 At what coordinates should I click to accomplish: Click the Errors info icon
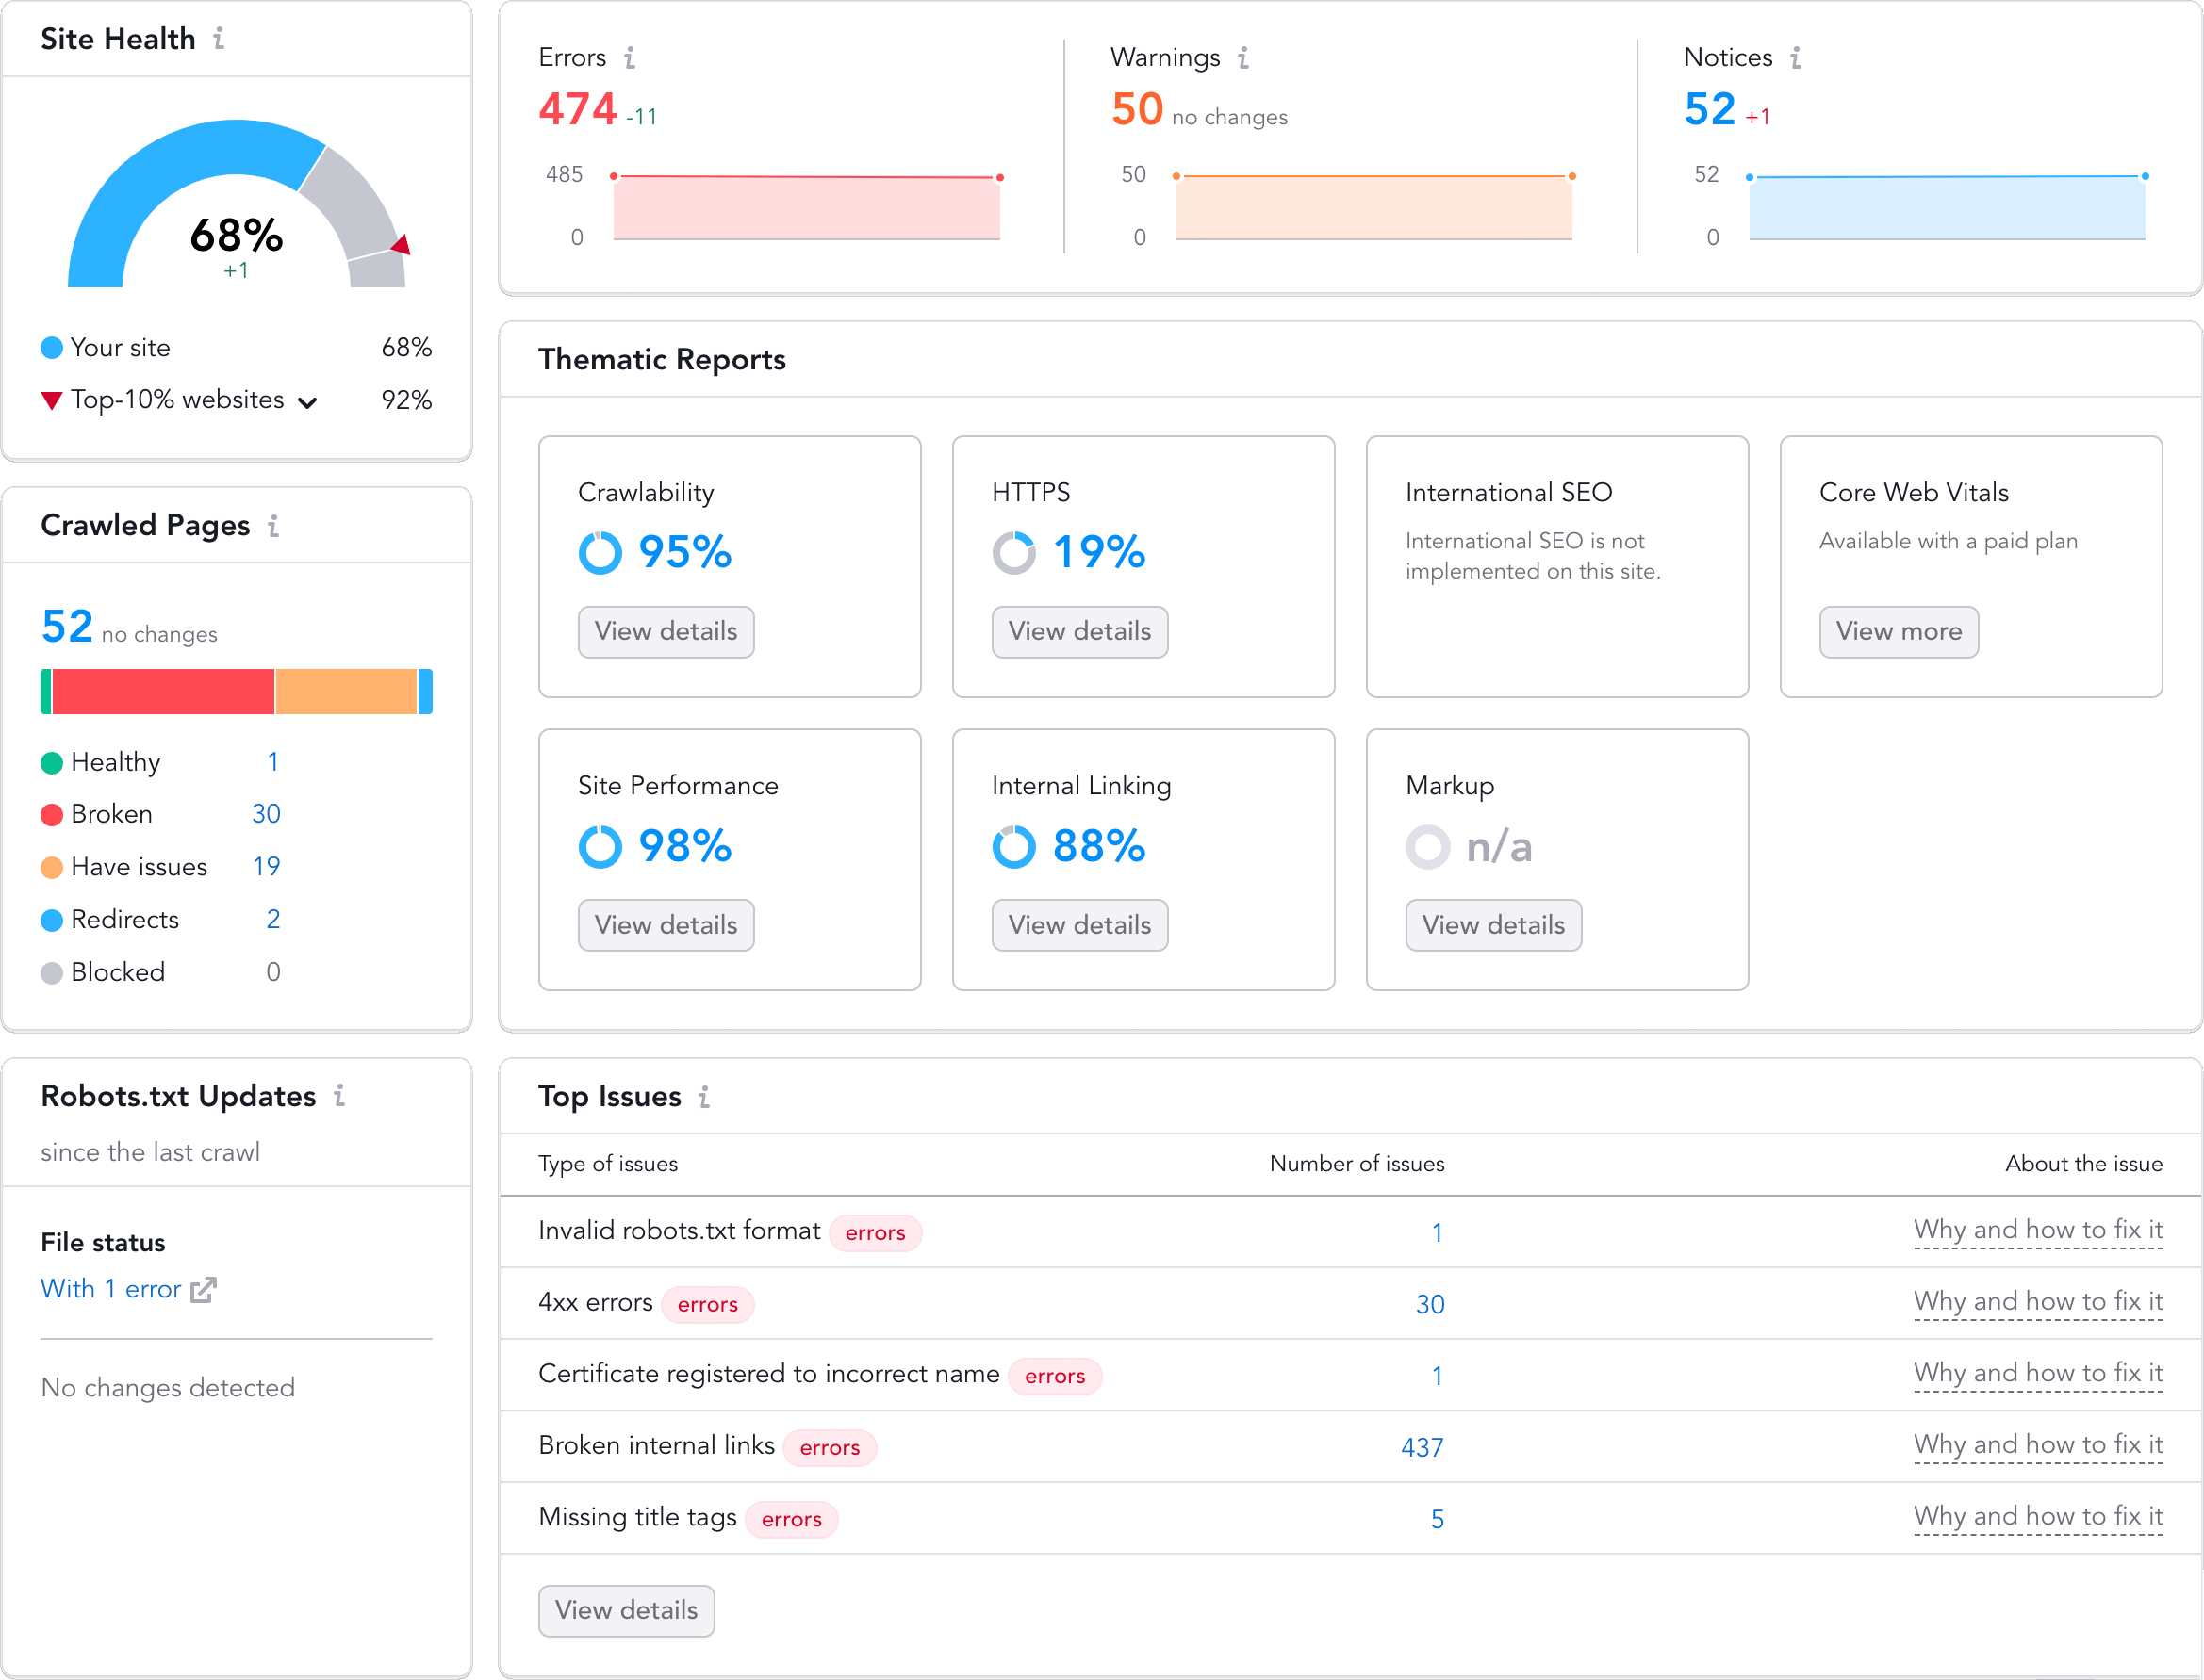(630, 58)
